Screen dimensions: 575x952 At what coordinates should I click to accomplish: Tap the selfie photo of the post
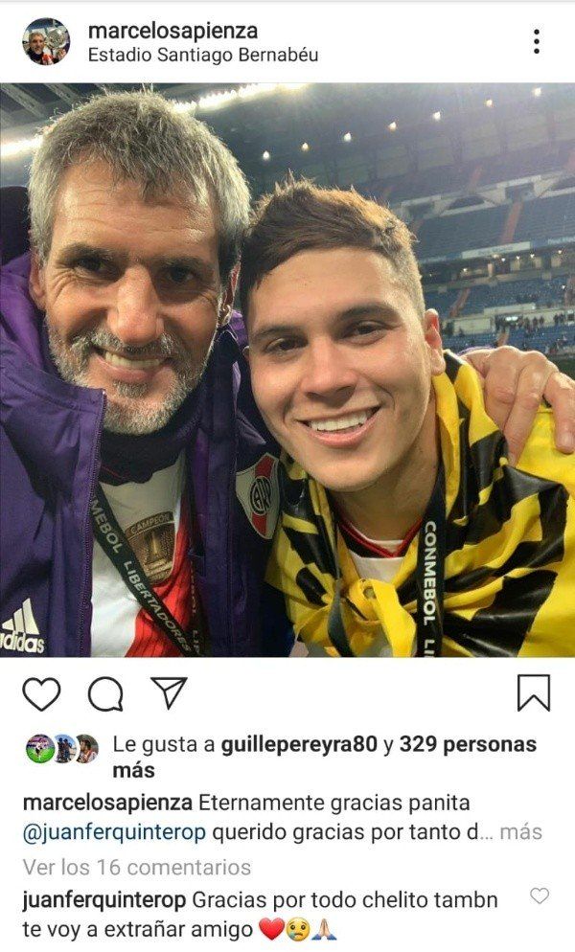coord(287,370)
